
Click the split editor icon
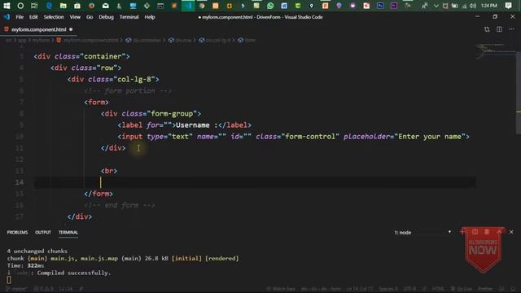tap(499, 29)
